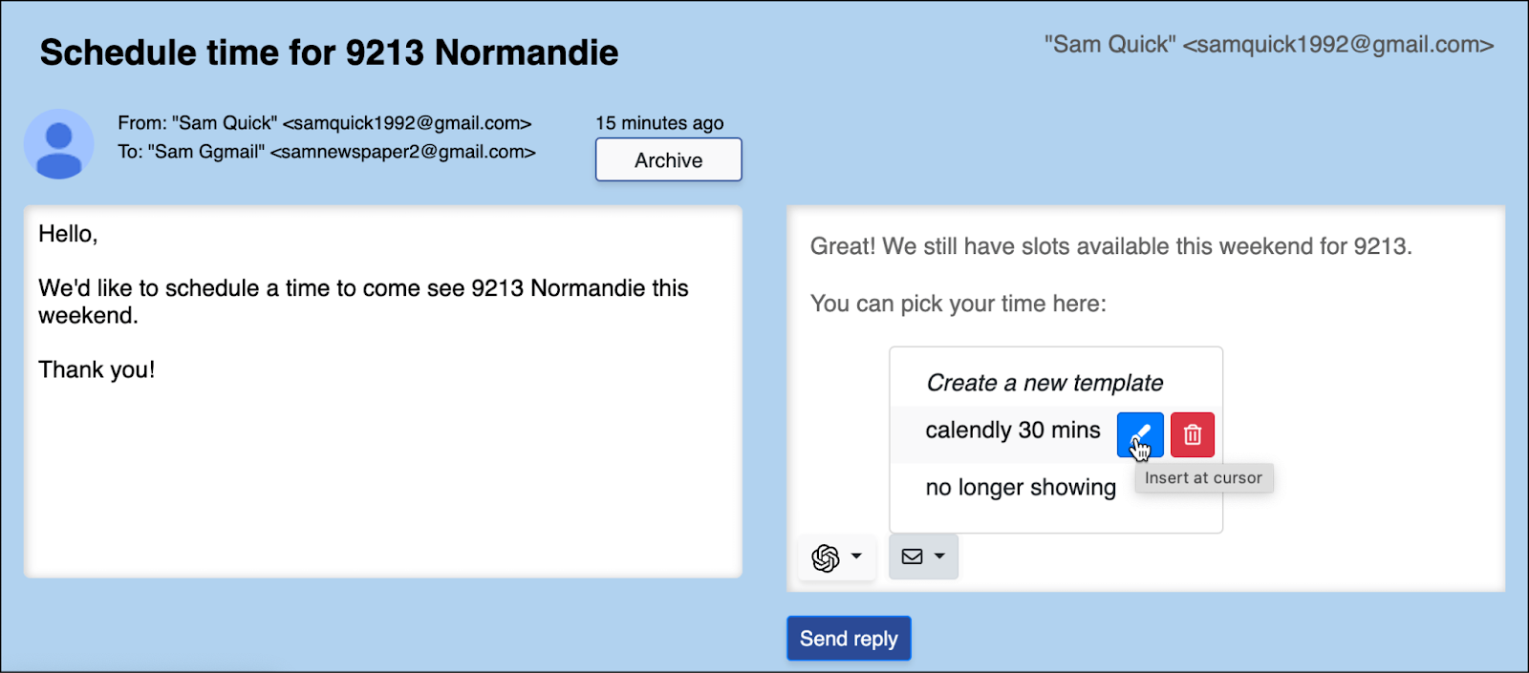Screen dimensions: 1529x673
Task: Collapse the envelope template dropdown caret
Action: (939, 557)
